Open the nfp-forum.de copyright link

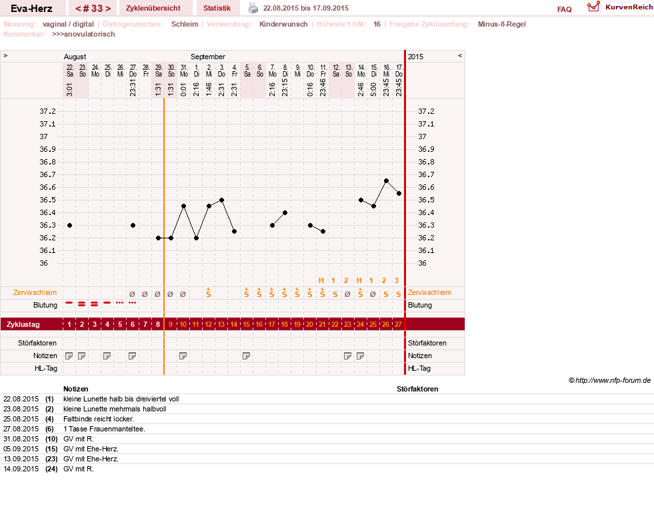point(610,380)
